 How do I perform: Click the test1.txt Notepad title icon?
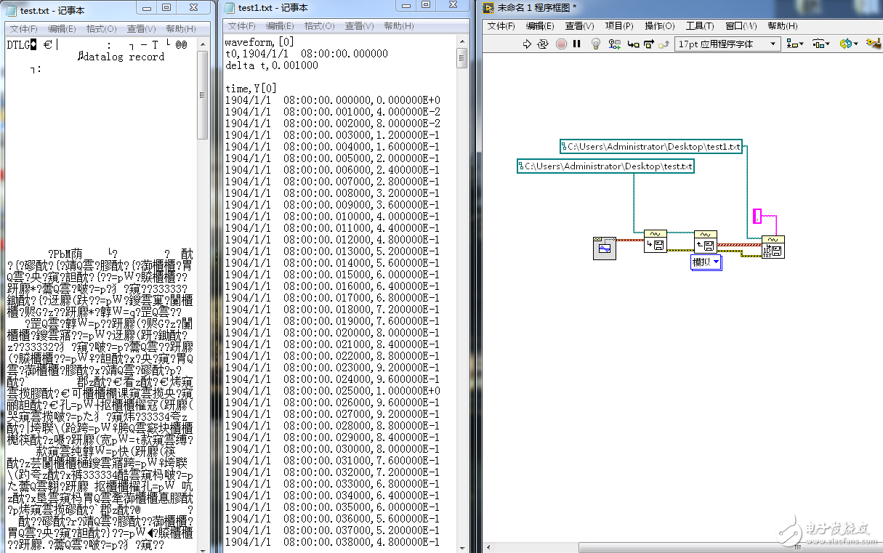coord(230,7)
